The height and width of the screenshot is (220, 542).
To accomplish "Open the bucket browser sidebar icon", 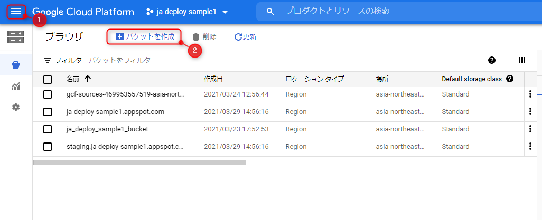I will [16, 65].
